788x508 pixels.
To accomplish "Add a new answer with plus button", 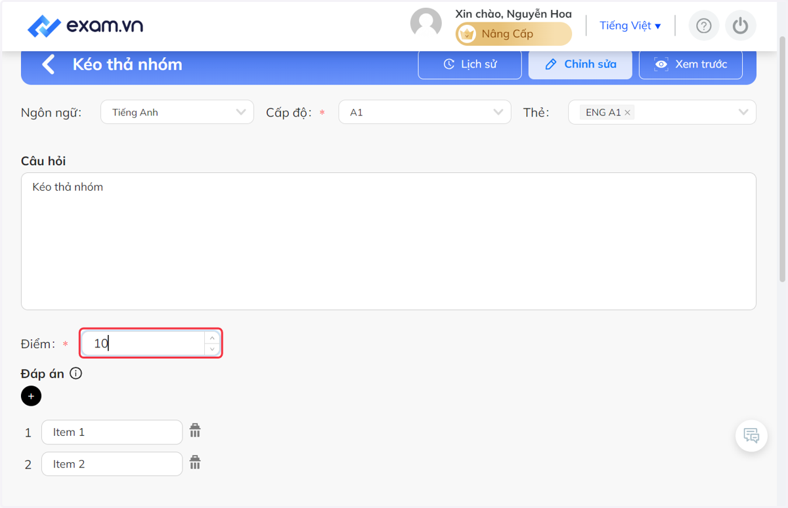I will [31, 396].
